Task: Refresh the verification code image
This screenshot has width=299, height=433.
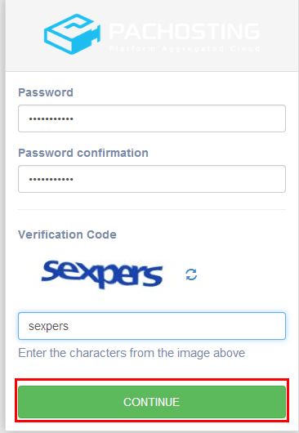Action: tap(191, 275)
